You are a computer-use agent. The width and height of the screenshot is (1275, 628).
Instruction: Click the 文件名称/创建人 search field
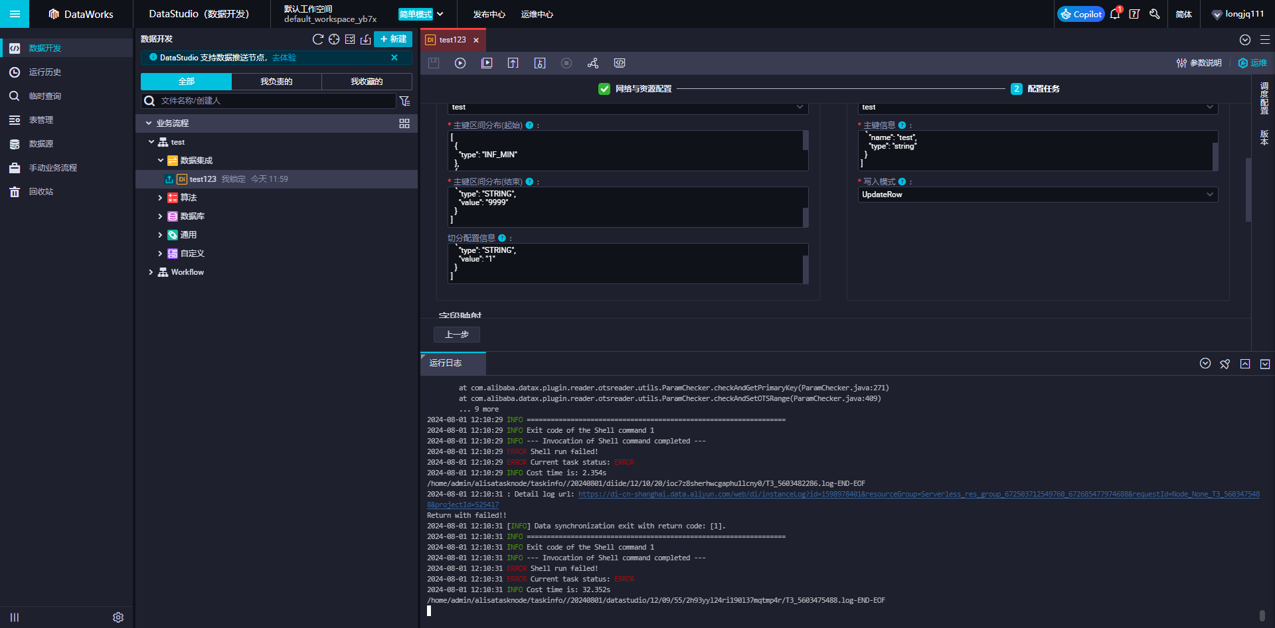(x=268, y=101)
